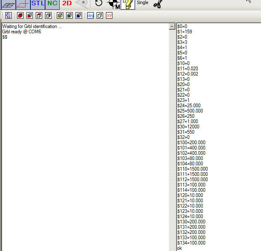261x251 pixels.
Task: Select the $101=400.000 setting line
Action: pos(192,148)
